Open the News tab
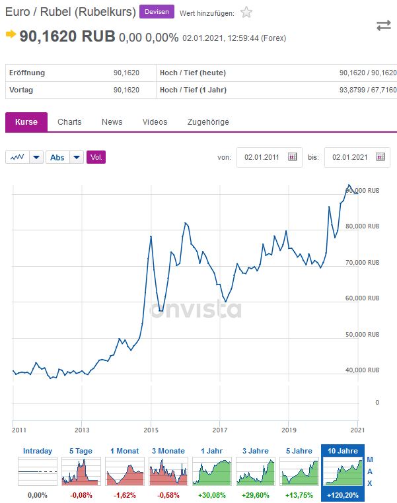397x503 pixels. point(112,122)
